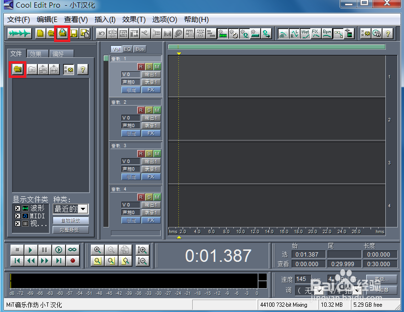
Task: Toggle video file type checkbox
Action: click(18, 224)
